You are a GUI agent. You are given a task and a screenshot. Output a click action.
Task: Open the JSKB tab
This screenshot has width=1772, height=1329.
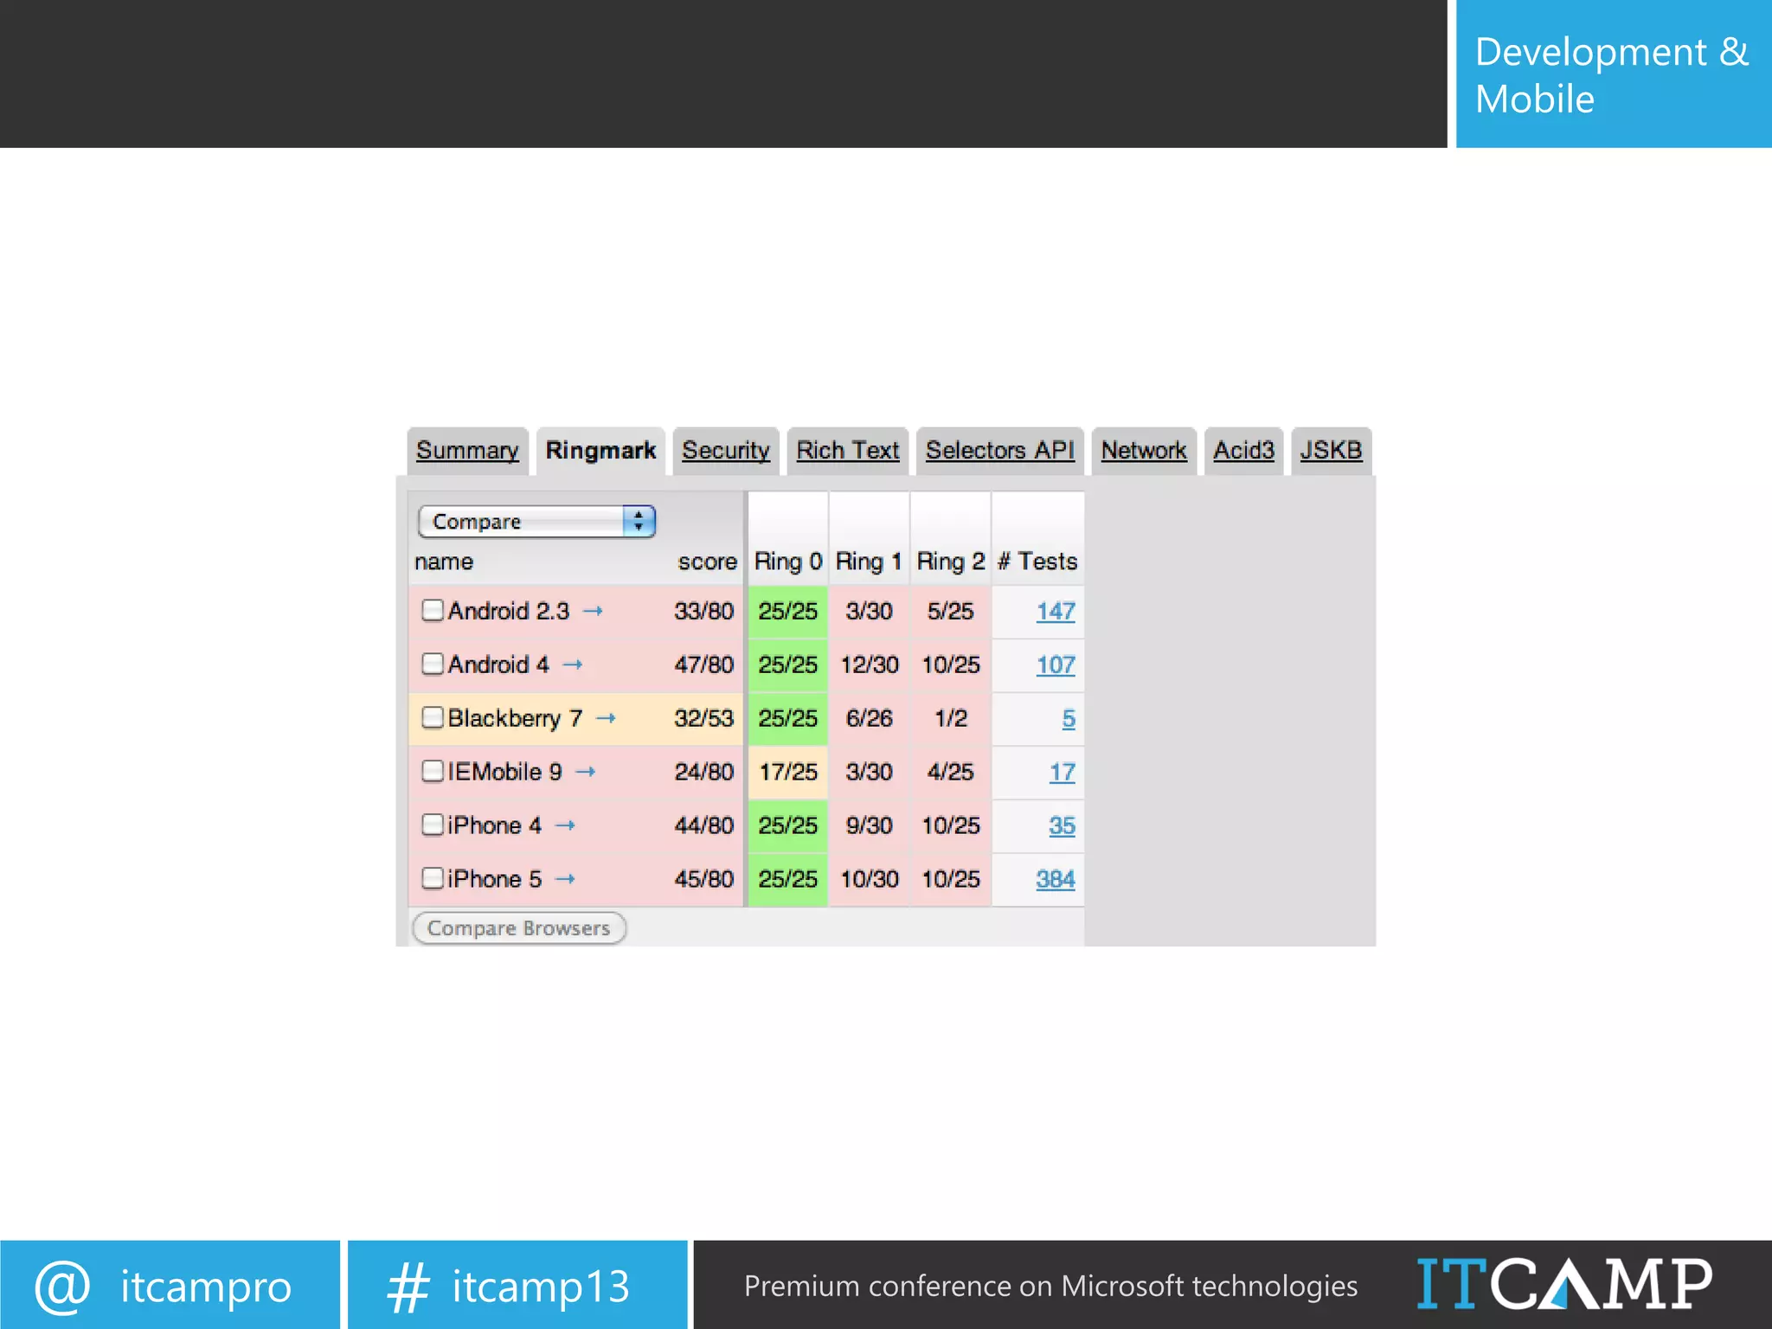[x=1331, y=451]
